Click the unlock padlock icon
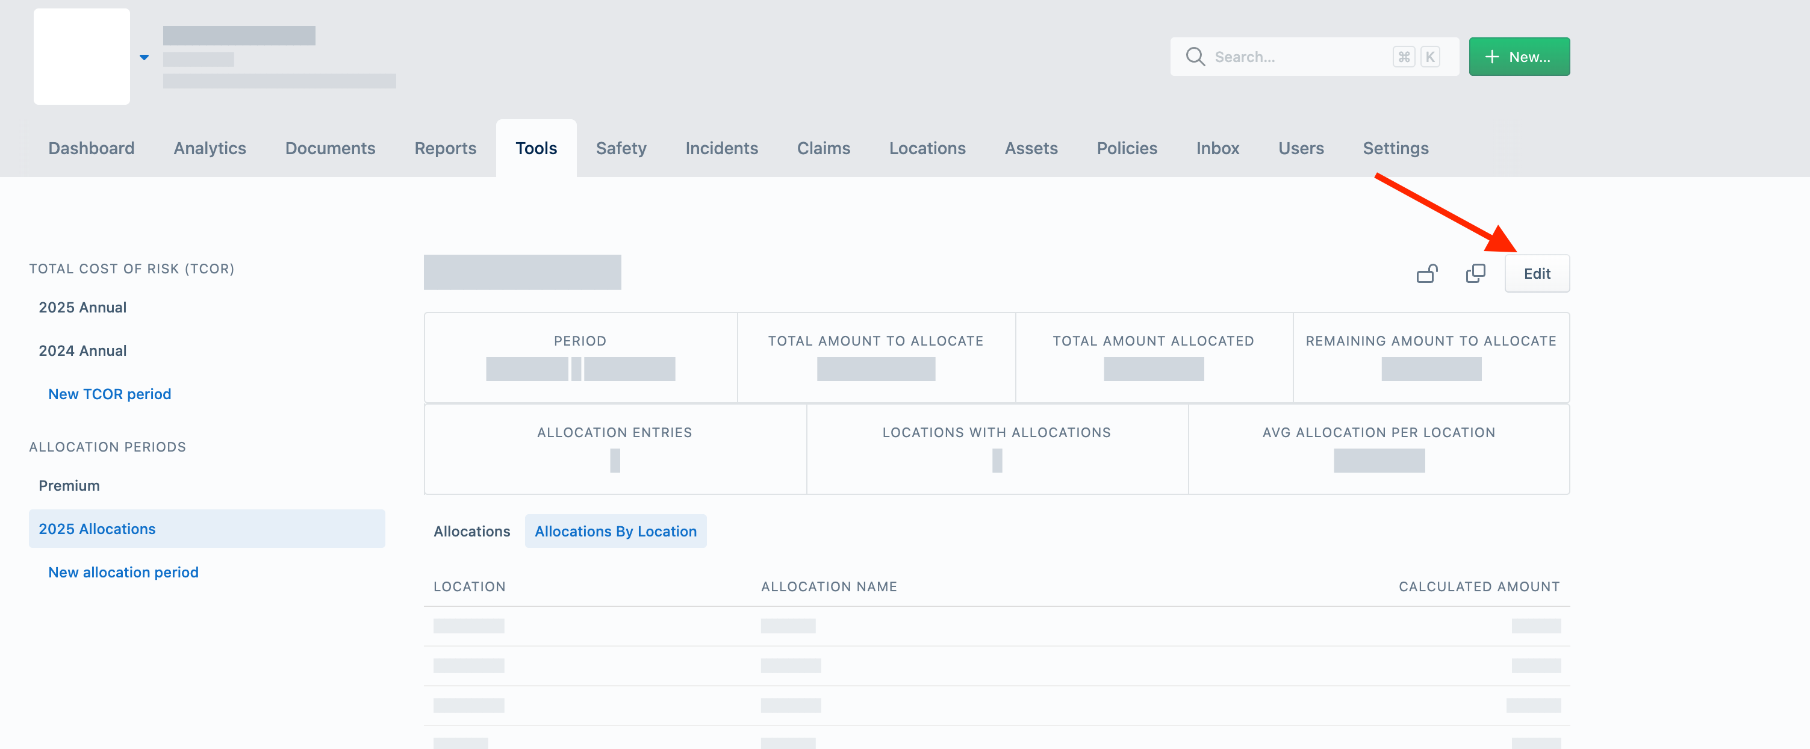The height and width of the screenshot is (749, 1810). pos(1426,273)
